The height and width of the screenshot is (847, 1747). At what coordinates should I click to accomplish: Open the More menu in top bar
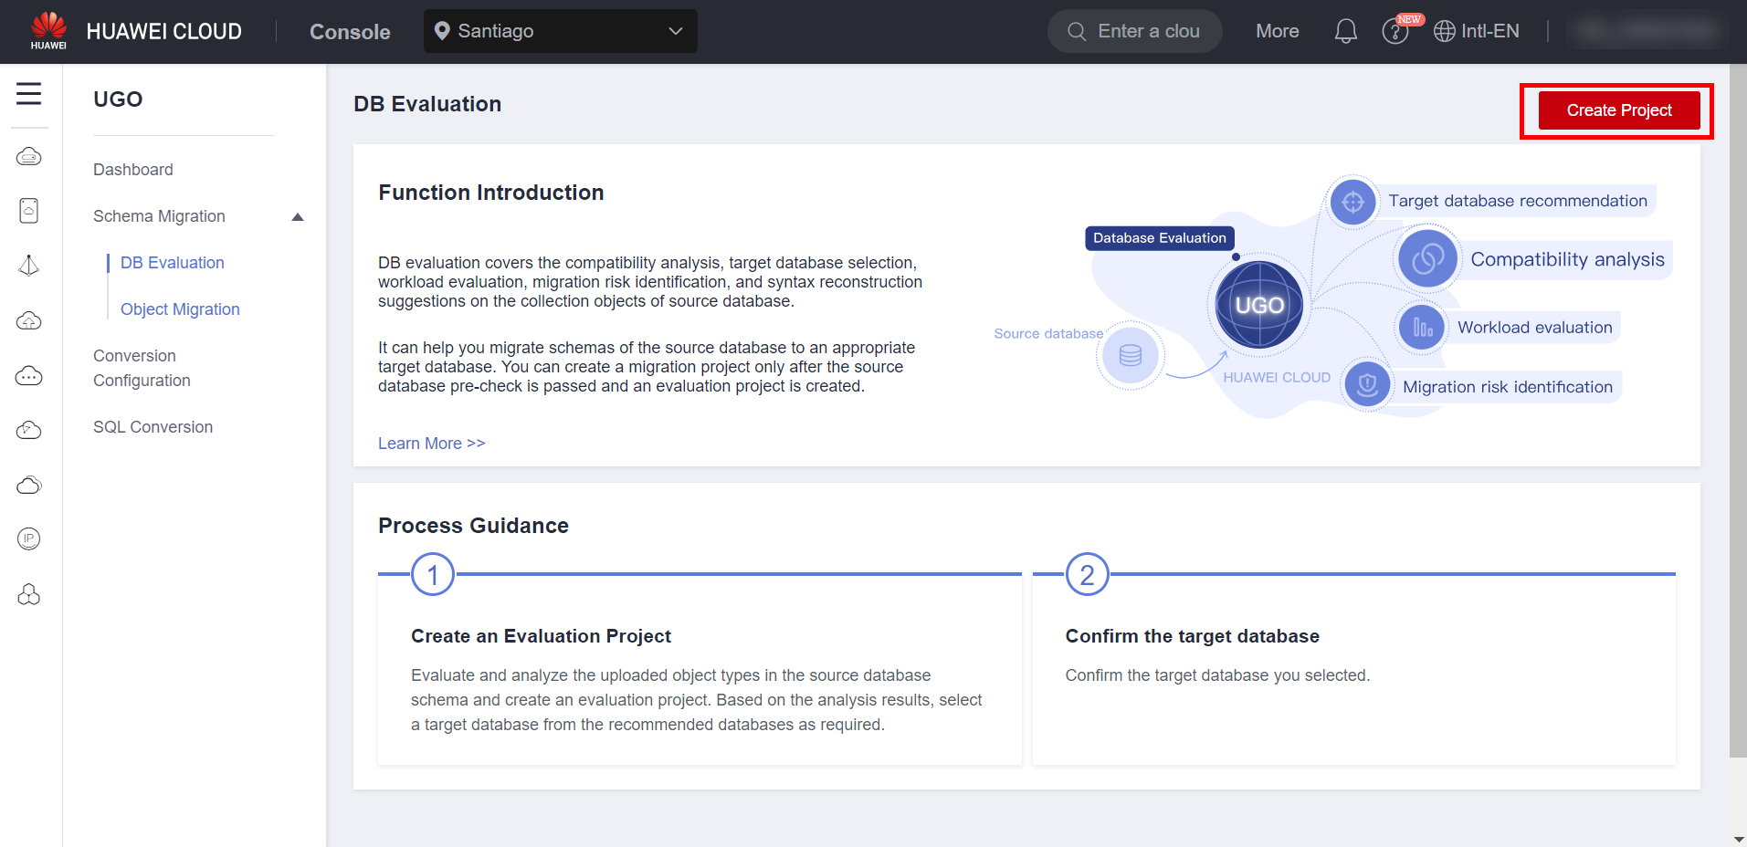pyautogui.click(x=1277, y=31)
